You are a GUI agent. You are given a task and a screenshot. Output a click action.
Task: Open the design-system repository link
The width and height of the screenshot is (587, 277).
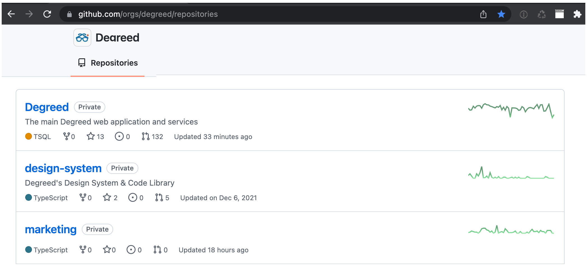tap(63, 168)
